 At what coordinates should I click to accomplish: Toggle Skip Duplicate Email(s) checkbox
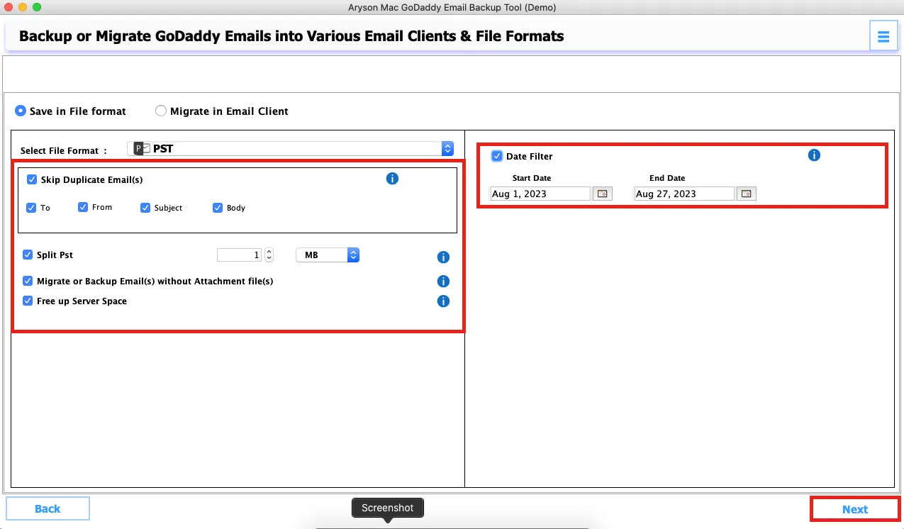pos(32,179)
